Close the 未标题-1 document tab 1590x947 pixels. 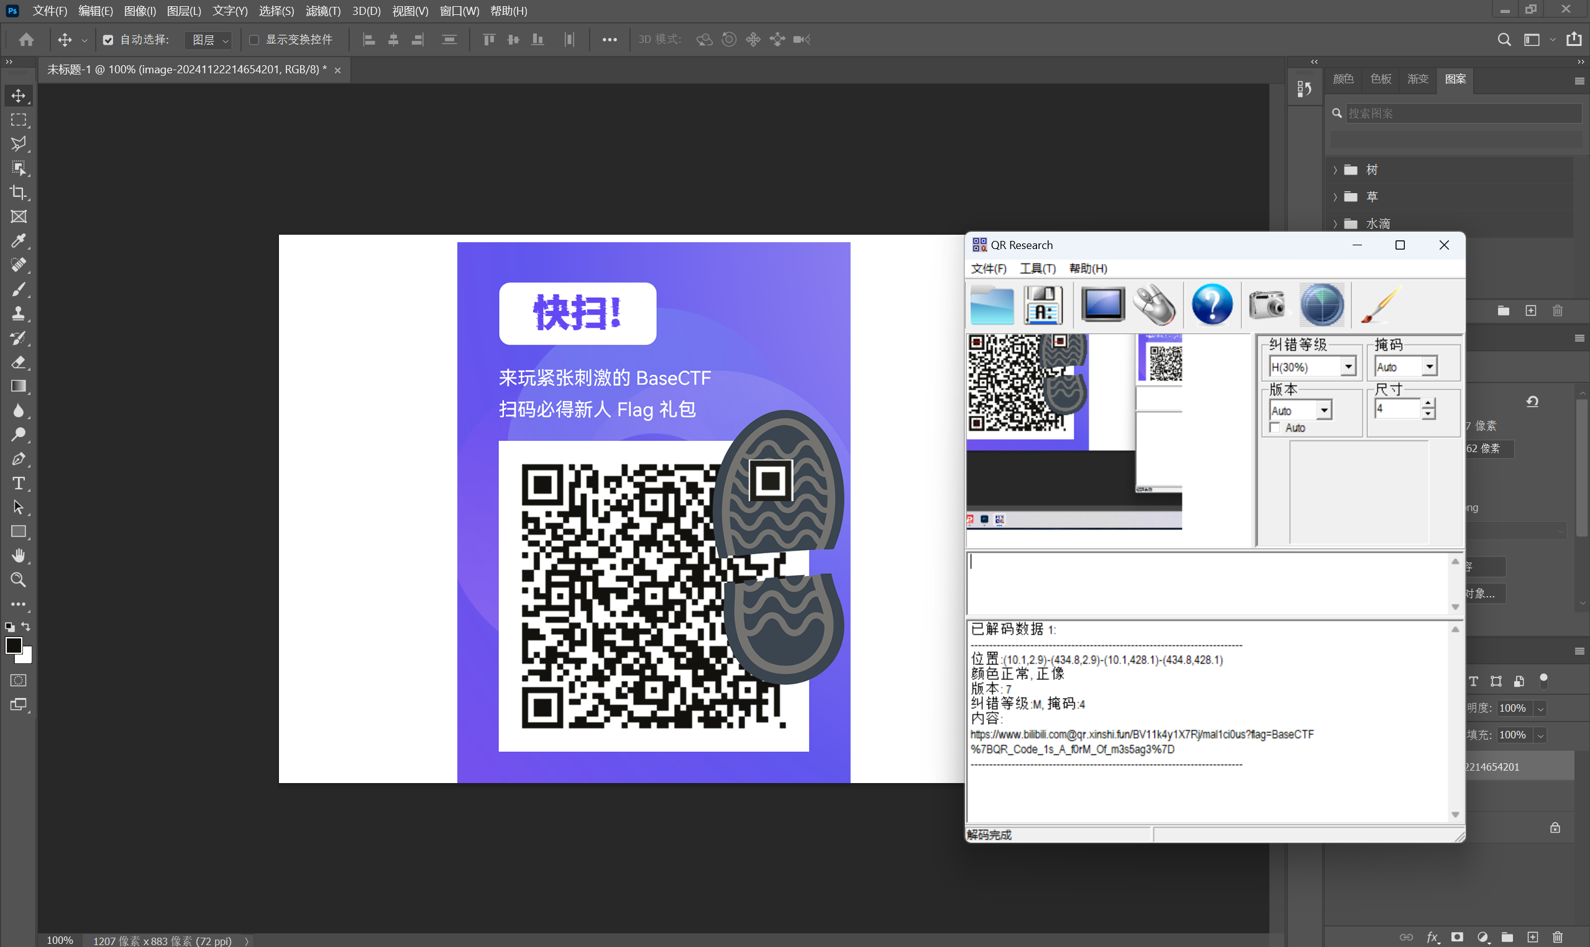337,70
